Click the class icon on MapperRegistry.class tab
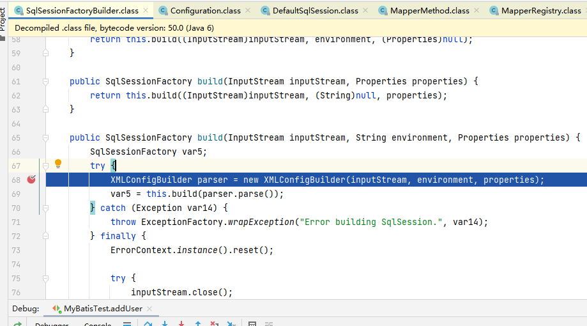 click(x=494, y=11)
